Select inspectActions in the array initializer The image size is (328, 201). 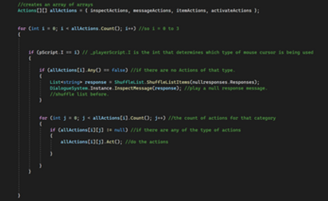(109, 10)
